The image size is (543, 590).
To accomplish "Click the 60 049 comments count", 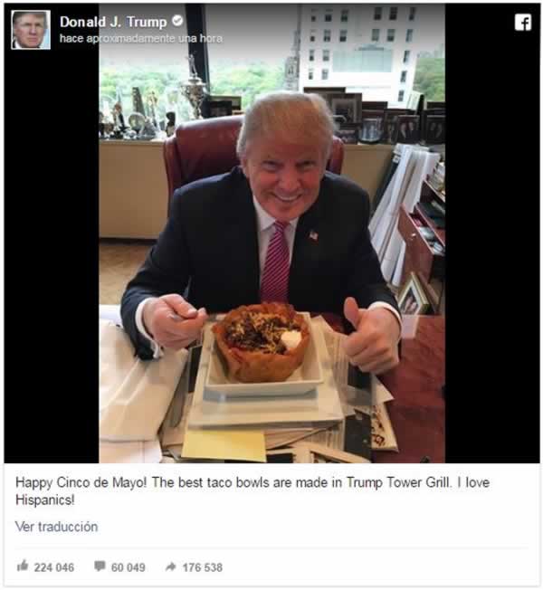I will pos(128,567).
